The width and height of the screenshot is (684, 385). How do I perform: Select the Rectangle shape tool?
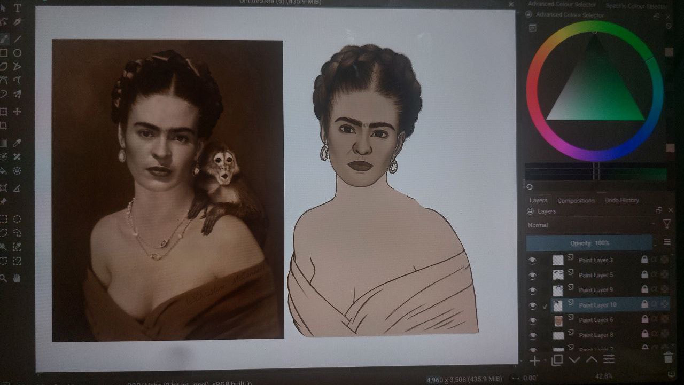point(4,53)
